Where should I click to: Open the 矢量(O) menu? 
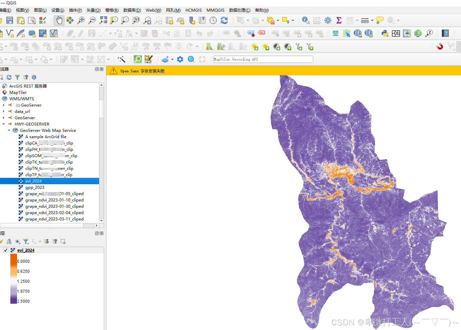pos(93,10)
